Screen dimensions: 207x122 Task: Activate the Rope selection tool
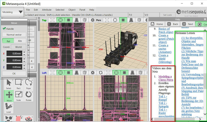pyautogui.click(x=28, y=84)
